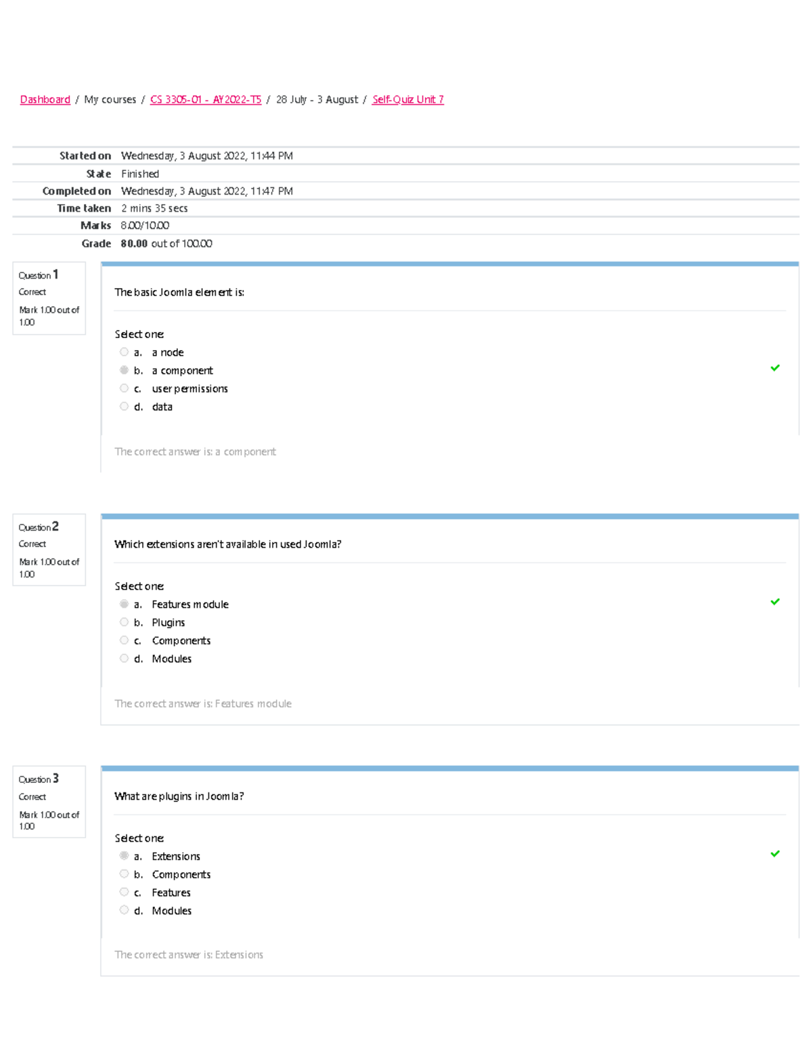The height and width of the screenshot is (1050, 812).
Task: Click the Question 3 info box
Action: click(49, 802)
